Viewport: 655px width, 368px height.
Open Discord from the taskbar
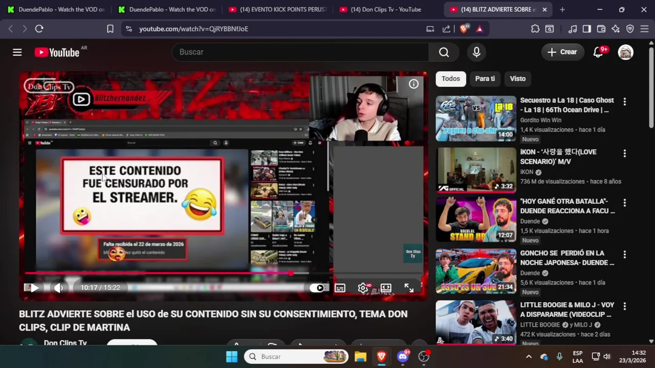403,357
